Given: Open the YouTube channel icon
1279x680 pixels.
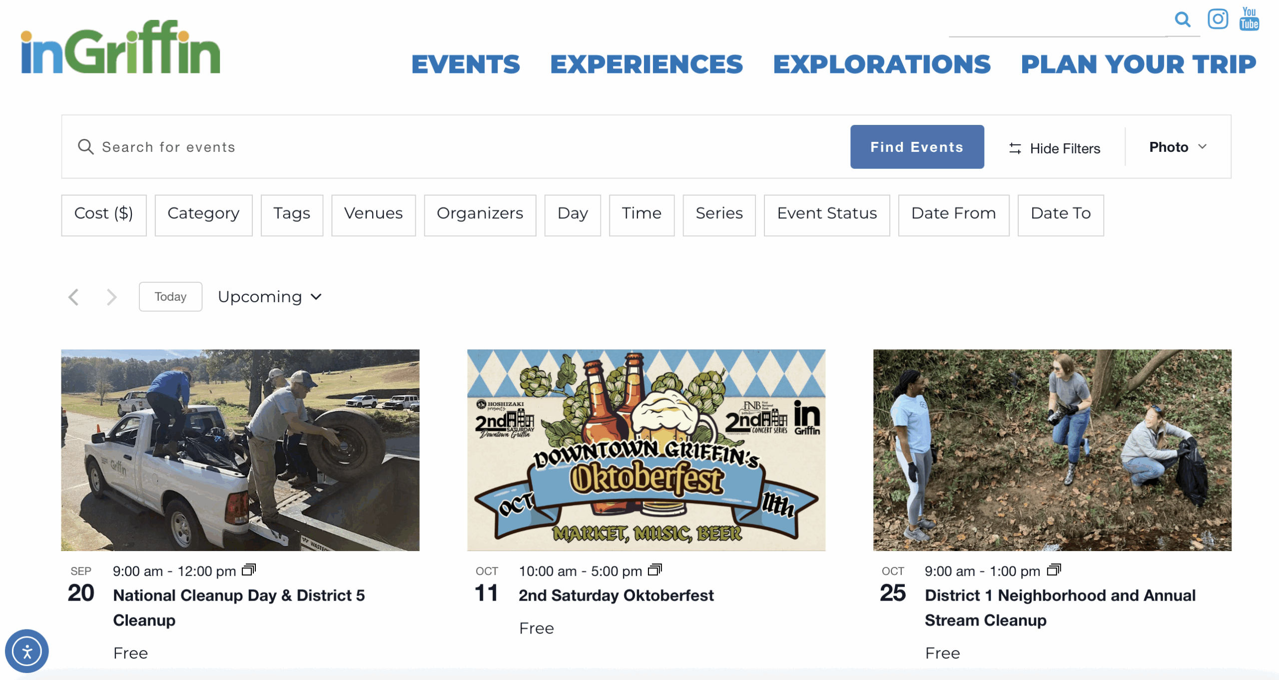Looking at the screenshot, I should [1249, 19].
